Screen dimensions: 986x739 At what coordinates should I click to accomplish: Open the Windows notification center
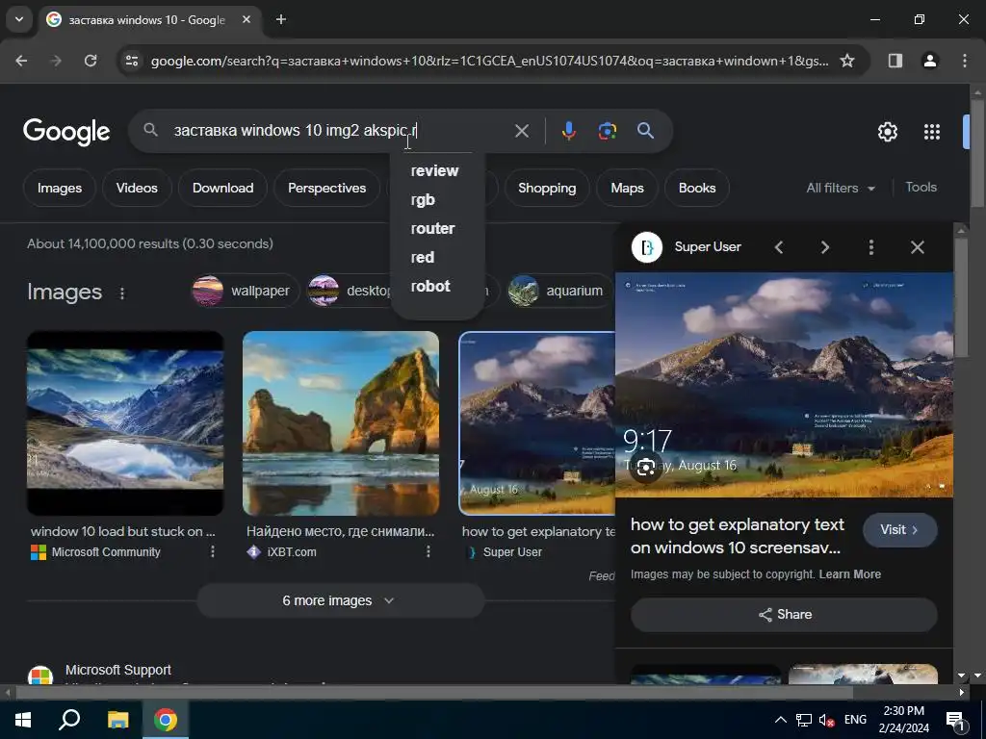pos(956,720)
